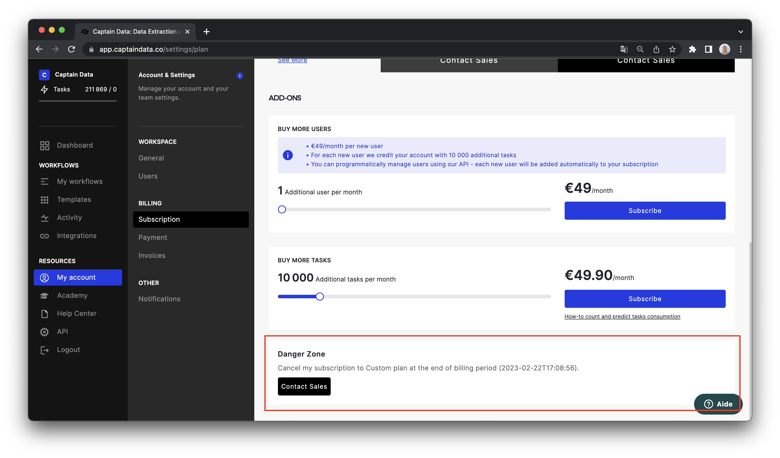Image resolution: width=780 pixels, height=458 pixels.
Task: Open the API page
Action: click(78, 331)
